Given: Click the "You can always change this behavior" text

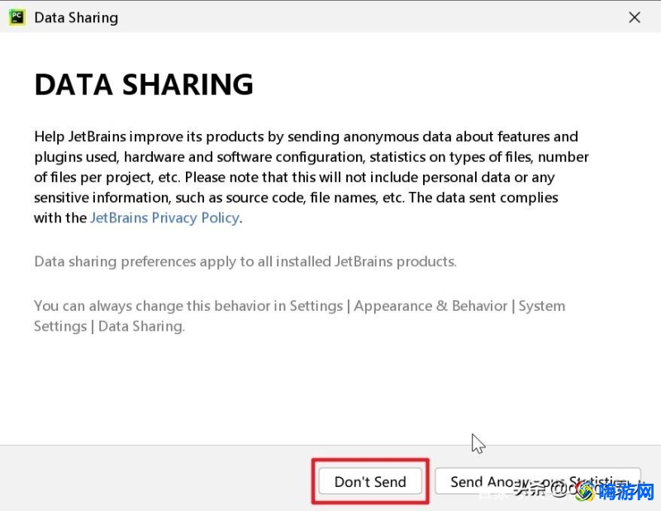Looking at the screenshot, I should [299, 316].
